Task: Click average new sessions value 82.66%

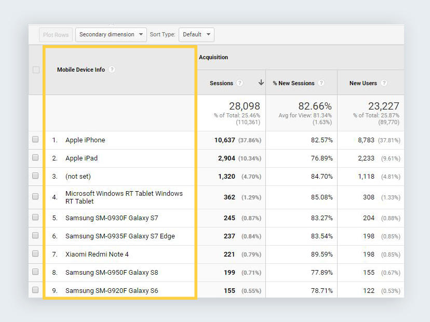Action: pyautogui.click(x=315, y=106)
